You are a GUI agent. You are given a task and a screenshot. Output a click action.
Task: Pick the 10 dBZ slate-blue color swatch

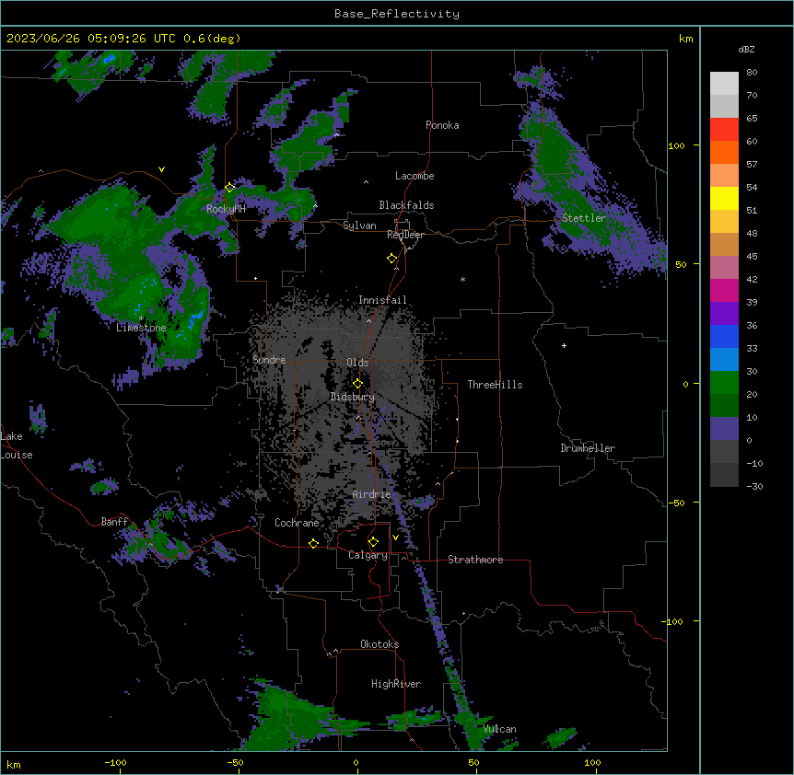pyautogui.click(x=724, y=429)
